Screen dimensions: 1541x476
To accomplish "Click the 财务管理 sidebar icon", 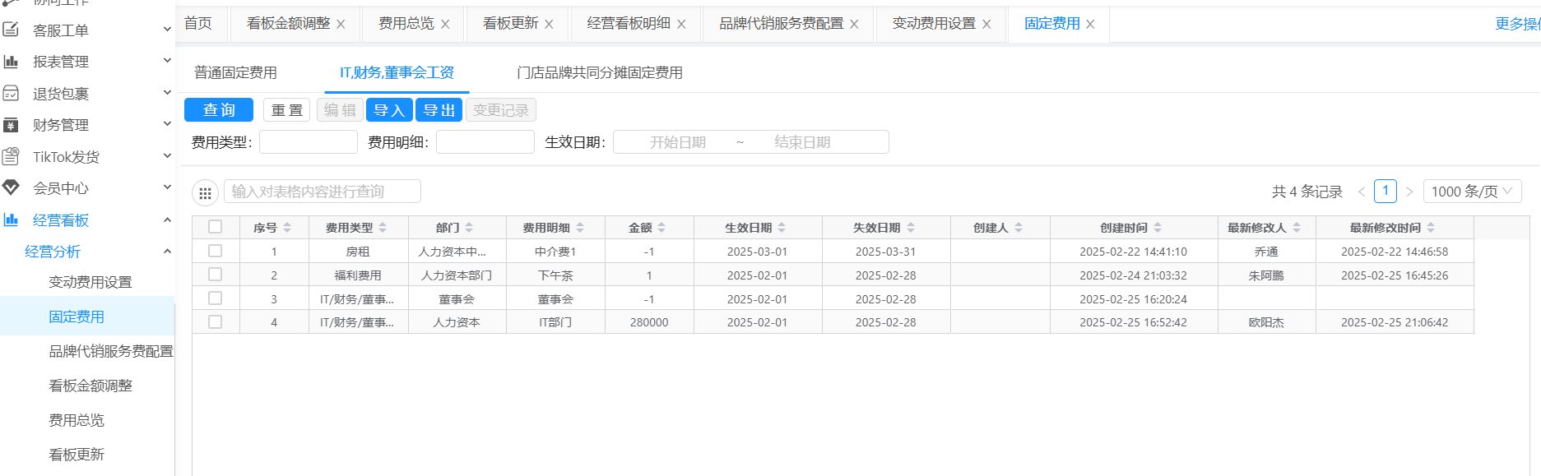I will click(11, 125).
